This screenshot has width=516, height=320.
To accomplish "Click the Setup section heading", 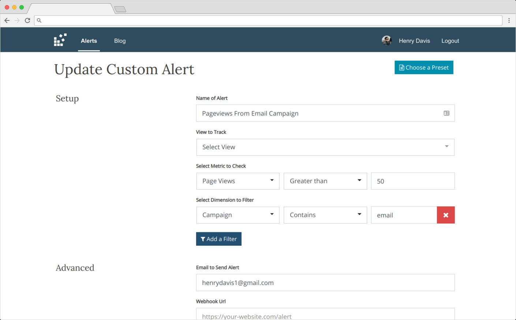I will pos(67,99).
